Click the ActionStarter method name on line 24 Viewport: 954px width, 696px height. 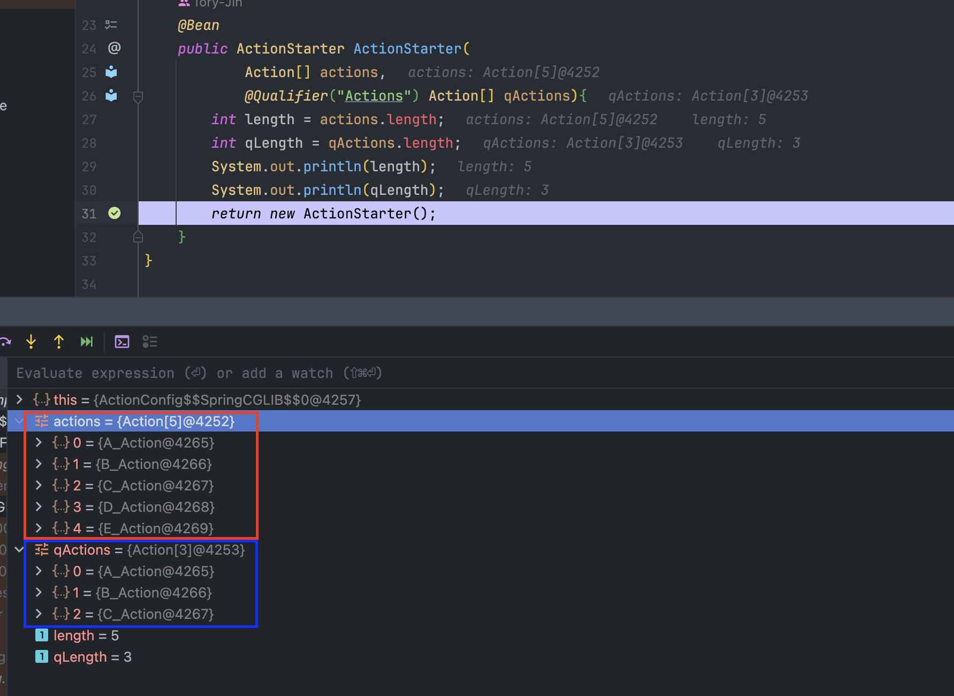(x=407, y=49)
